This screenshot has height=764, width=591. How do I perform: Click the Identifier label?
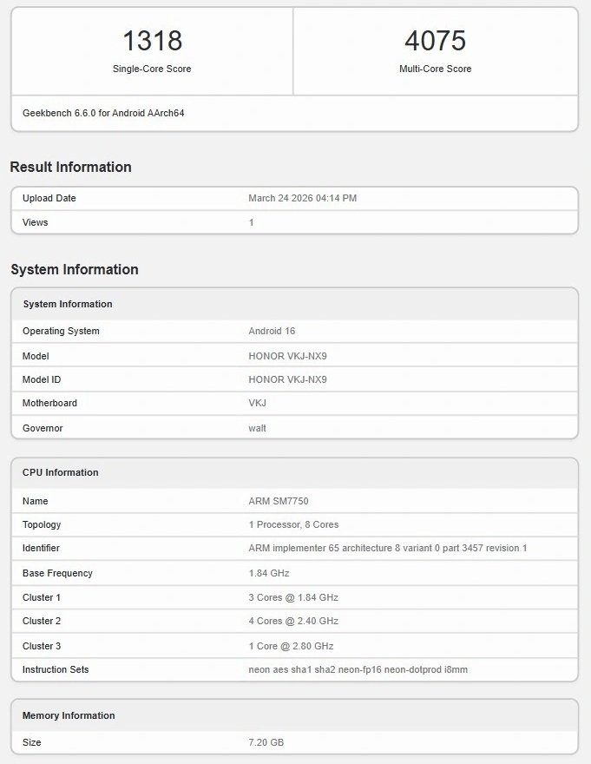coord(41,548)
